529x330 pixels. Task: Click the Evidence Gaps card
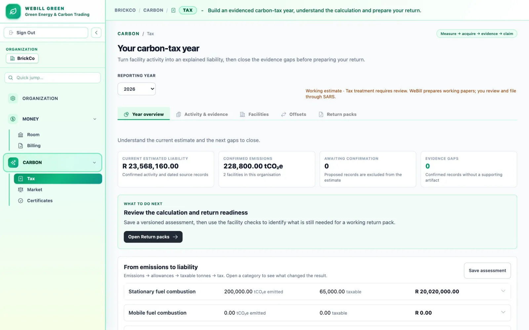[x=469, y=169]
